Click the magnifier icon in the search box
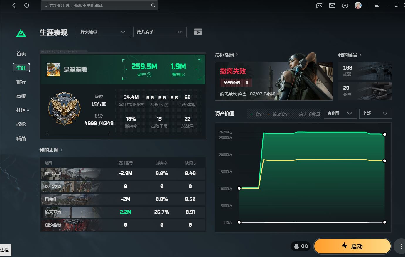Image resolution: width=405 pixels, height=257 pixels. pyautogui.click(x=153, y=5)
